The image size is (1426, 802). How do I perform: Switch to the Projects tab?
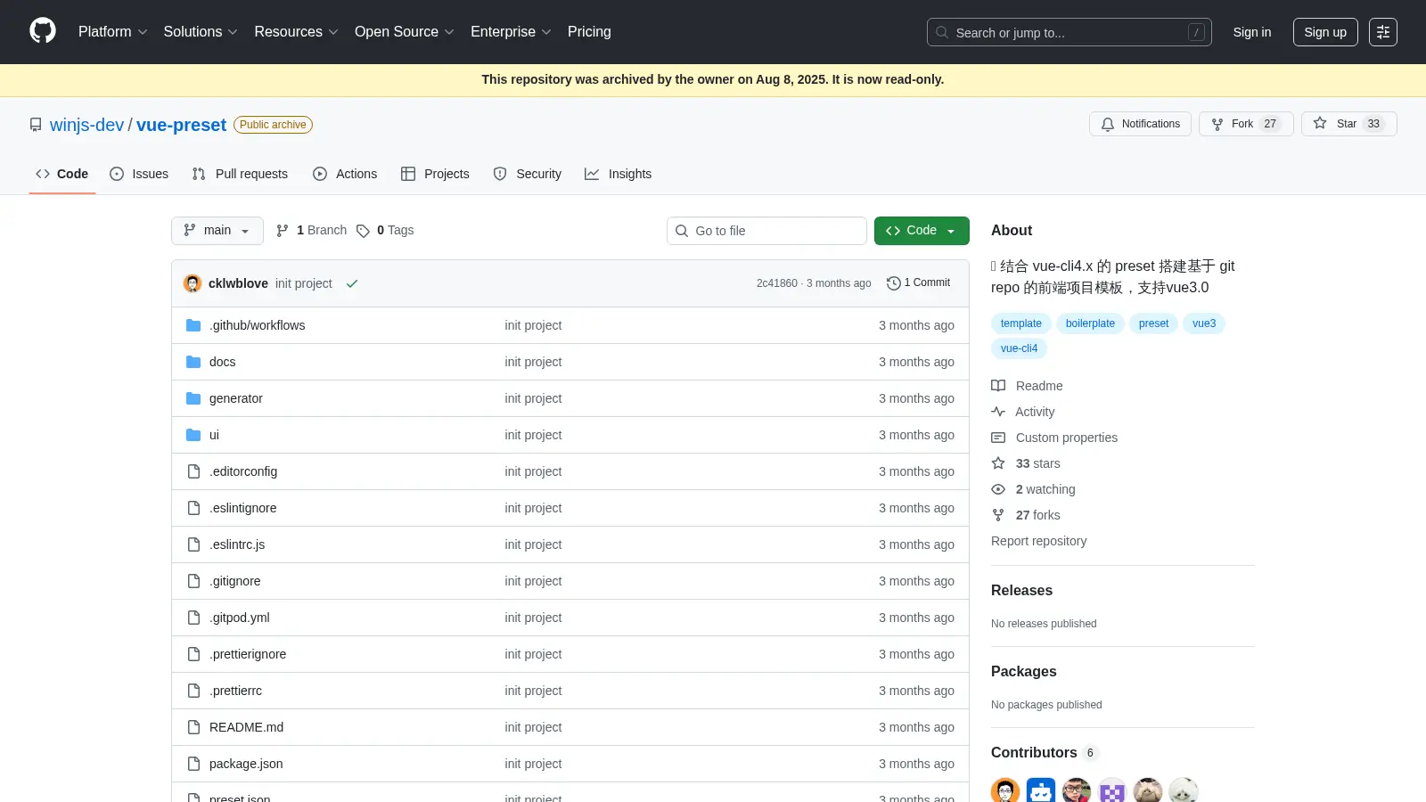pos(435,174)
